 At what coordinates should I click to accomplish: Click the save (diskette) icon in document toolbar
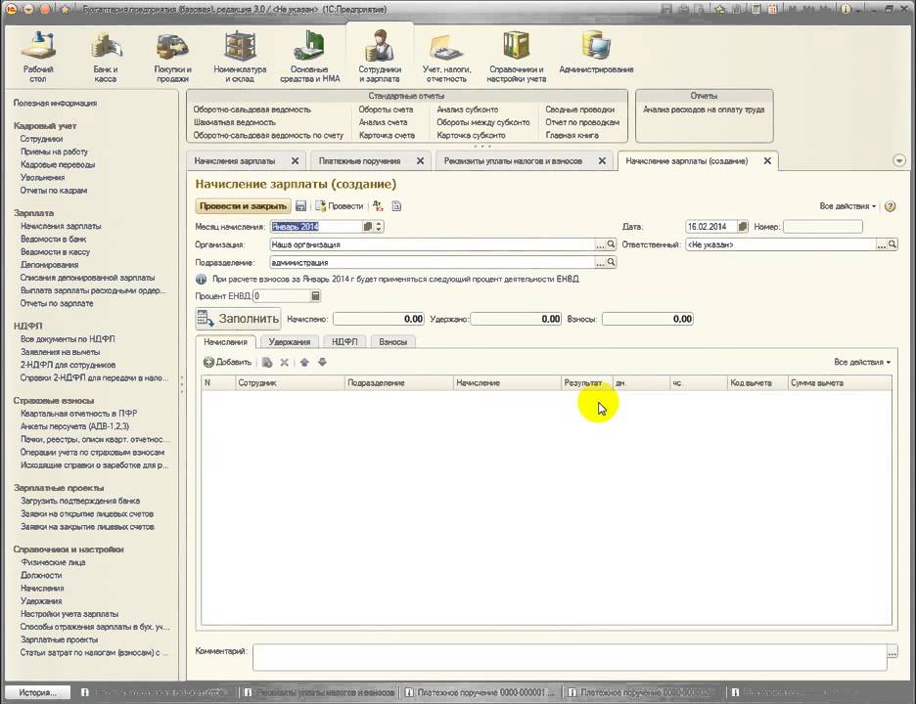click(300, 206)
